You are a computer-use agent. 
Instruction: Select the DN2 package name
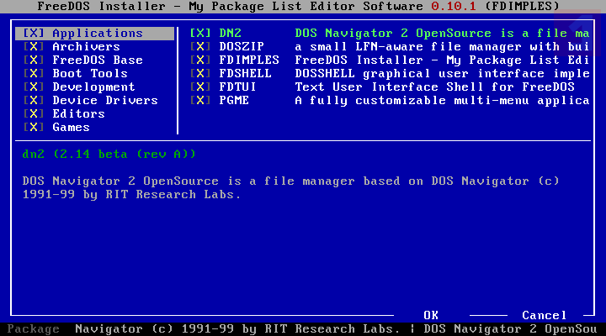tap(231, 33)
